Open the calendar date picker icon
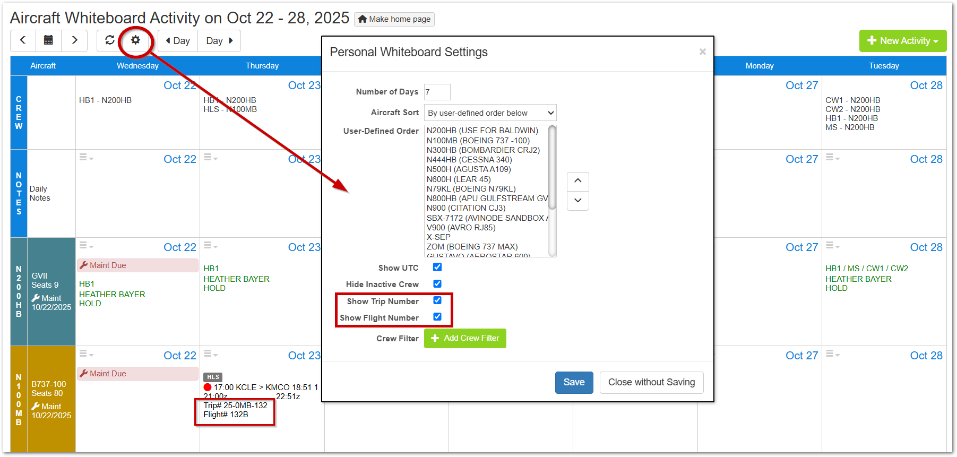The image size is (957, 457). pyautogui.click(x=48, y=40)
